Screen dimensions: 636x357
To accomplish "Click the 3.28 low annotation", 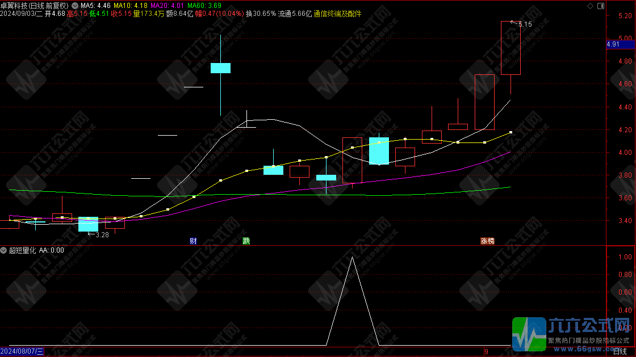I will click(x=102, y=234).
